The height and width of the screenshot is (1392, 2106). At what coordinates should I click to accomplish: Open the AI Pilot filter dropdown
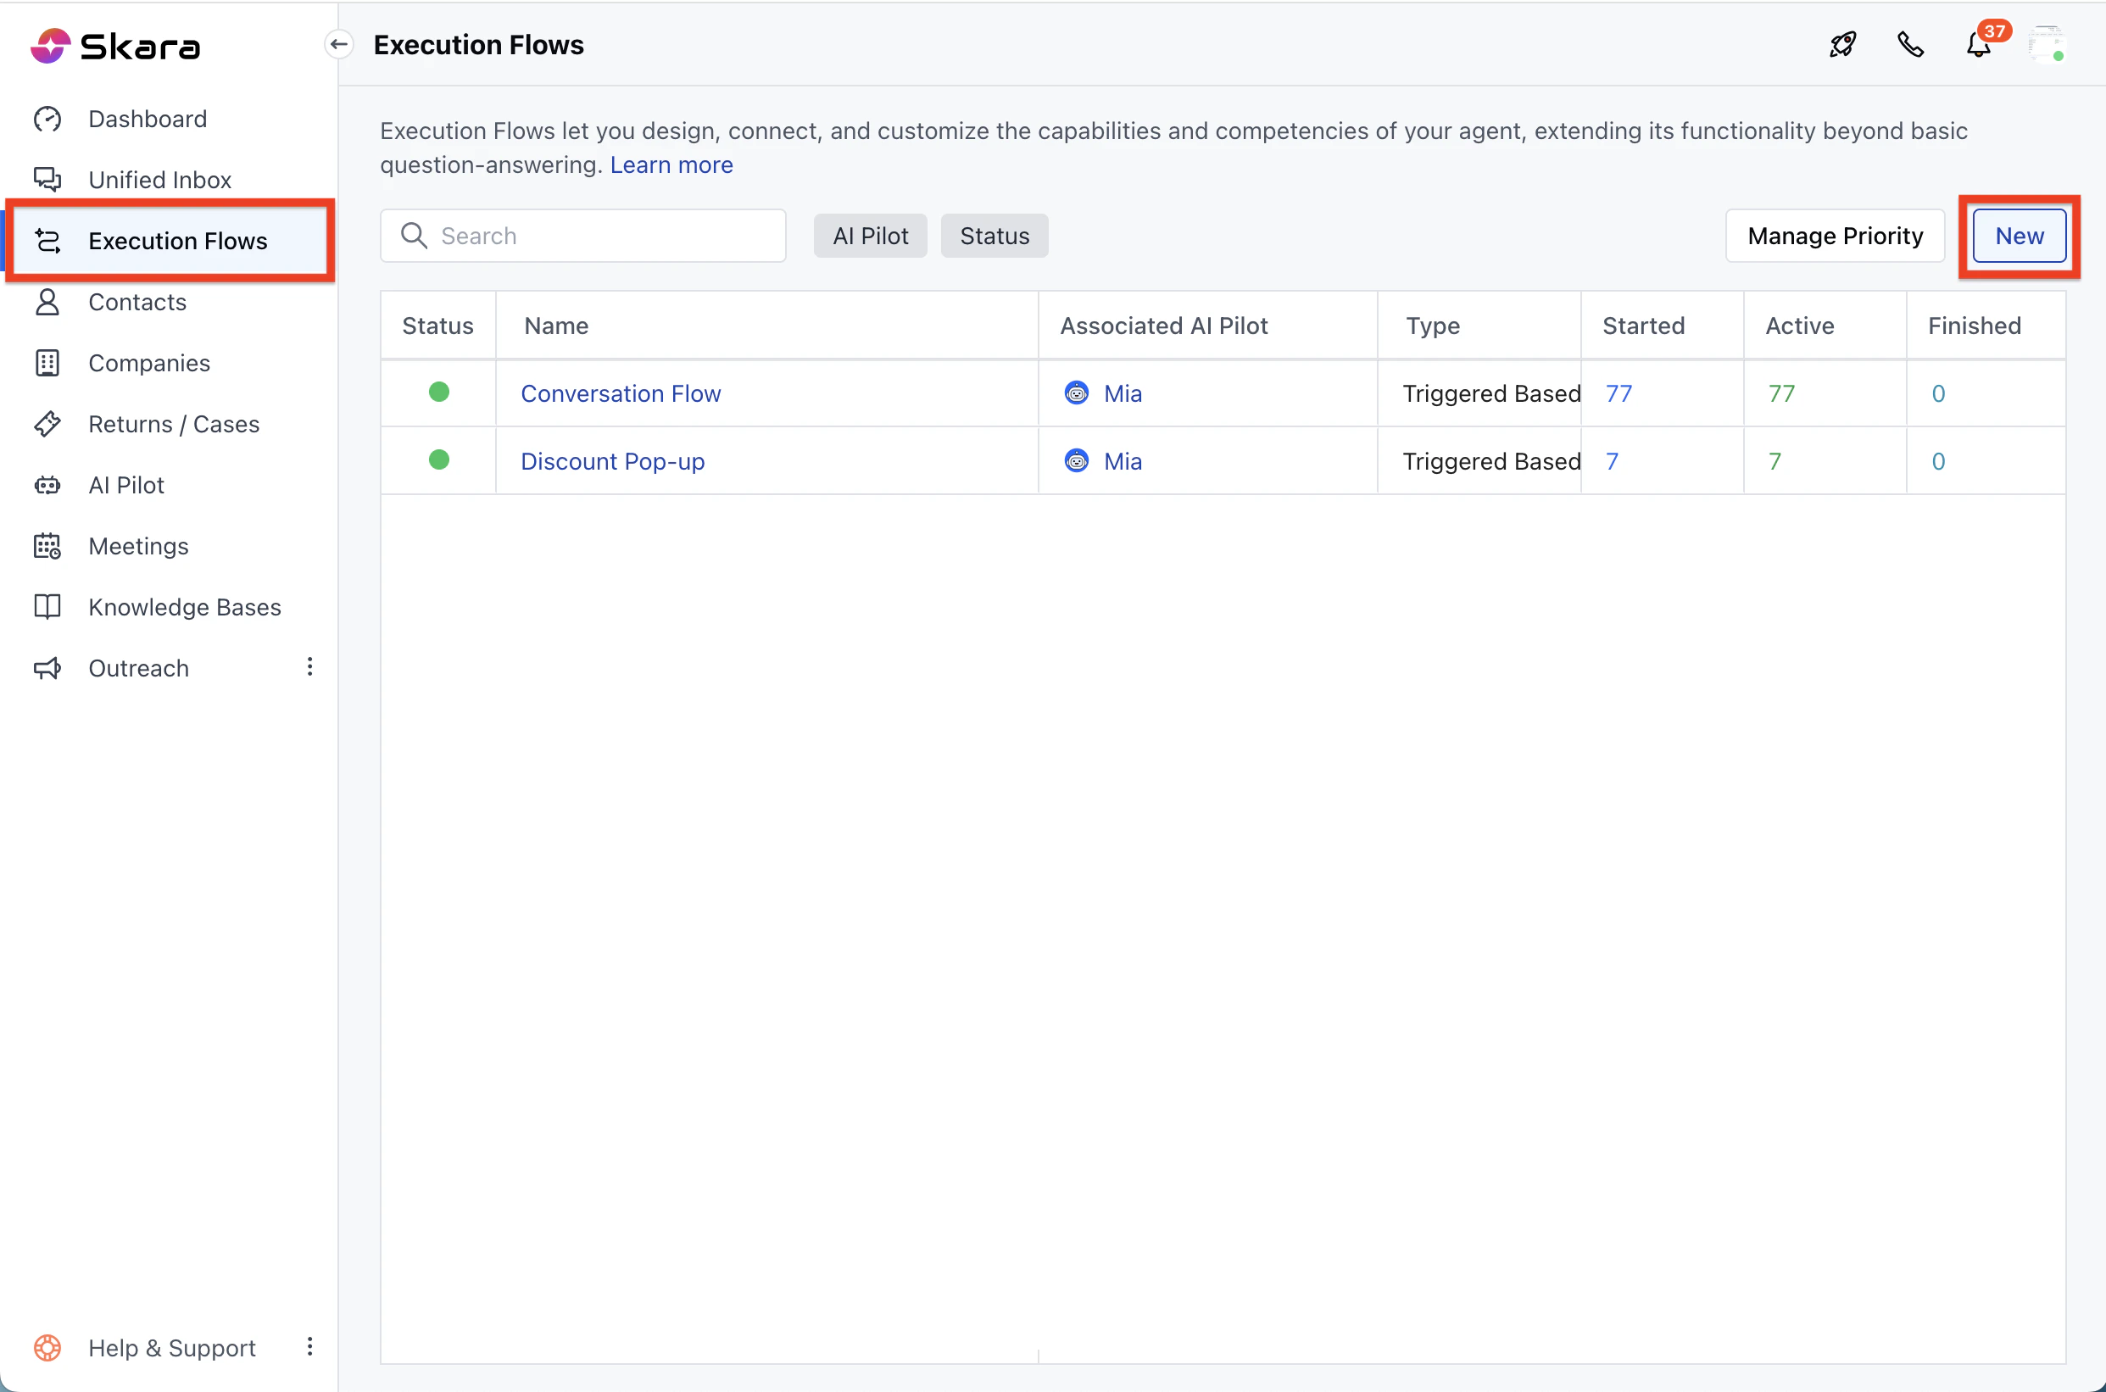click(870, 237)
